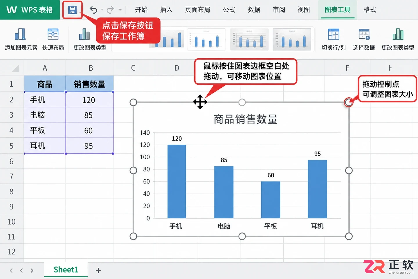Screen dimensions: 418x279
Task: Click the 平板 bar in chart
Action: 271,200
